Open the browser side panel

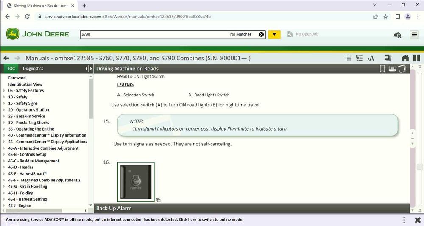point(398,17)
